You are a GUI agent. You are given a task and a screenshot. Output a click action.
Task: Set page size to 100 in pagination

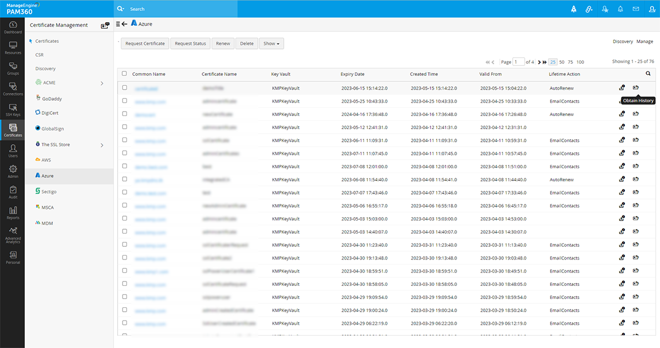[x=580, y=62]
